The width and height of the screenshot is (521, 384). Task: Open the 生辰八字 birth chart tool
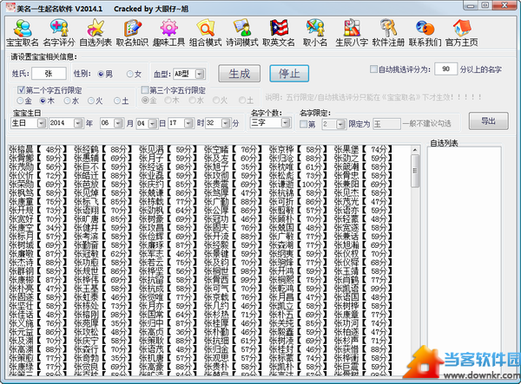point(352,32)
